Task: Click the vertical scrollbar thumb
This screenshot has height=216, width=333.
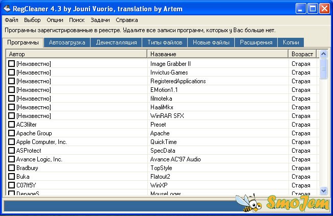Action: coord(323,68)
